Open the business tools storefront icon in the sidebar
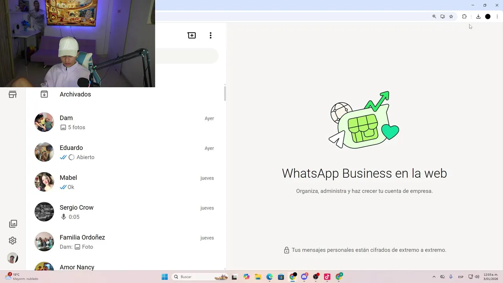 coord(13,94)
